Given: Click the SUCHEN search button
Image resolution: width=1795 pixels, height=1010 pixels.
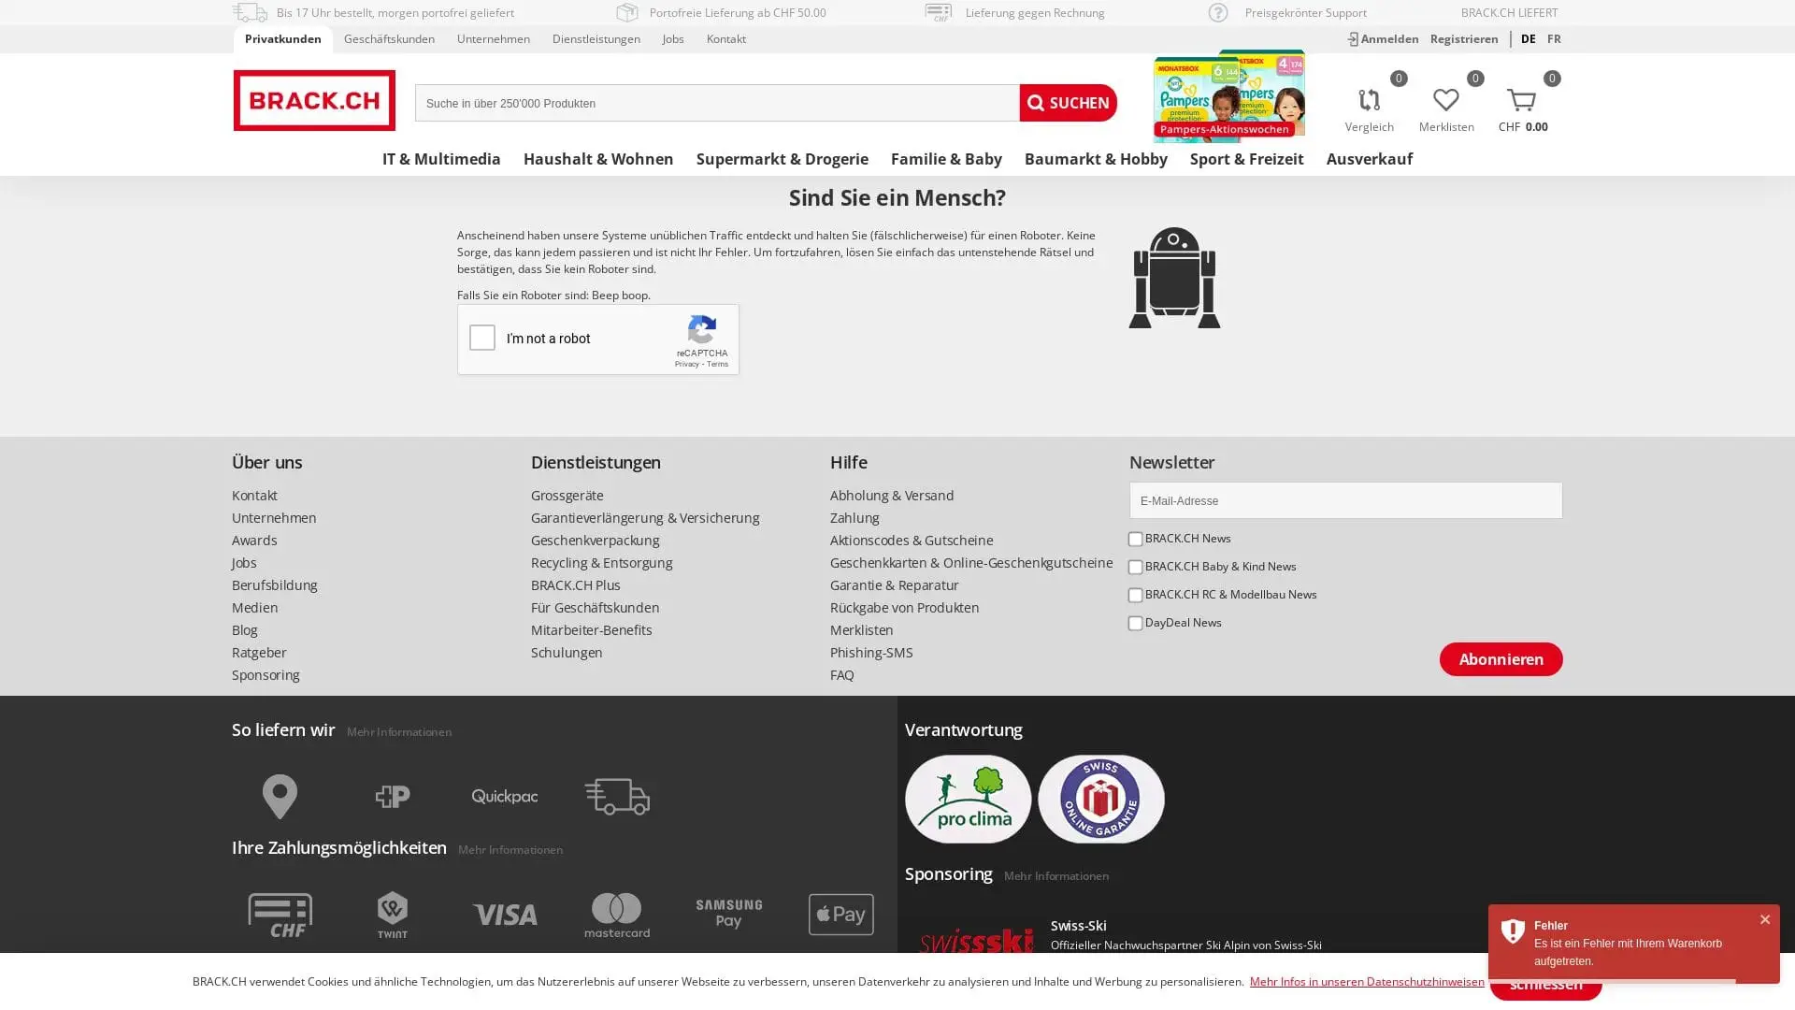Looking at the screenshot, I should (x=1068, y=103).
